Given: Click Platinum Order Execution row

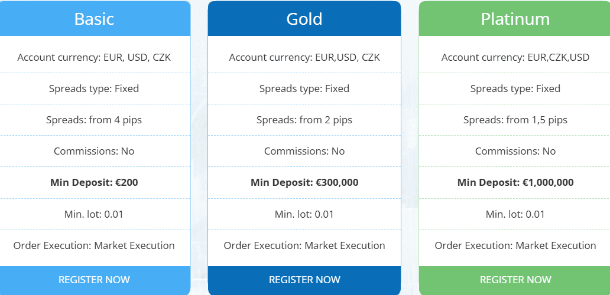Looking at the screenshot, I should click(515, 245).
